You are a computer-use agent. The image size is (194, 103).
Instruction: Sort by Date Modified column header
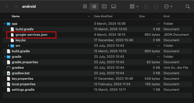(x=103, y=16)
